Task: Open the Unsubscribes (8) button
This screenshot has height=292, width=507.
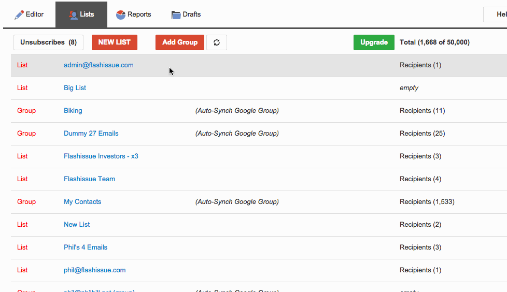Action: (49, 42)
